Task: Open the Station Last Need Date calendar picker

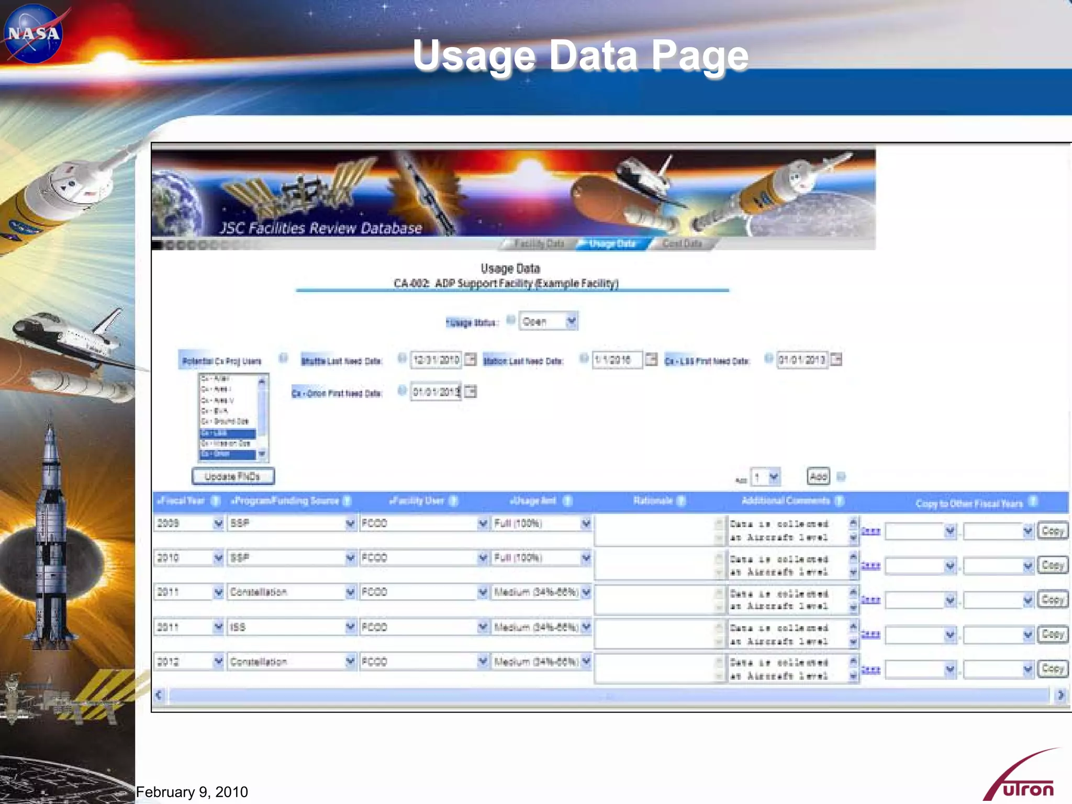Action: 651,360
